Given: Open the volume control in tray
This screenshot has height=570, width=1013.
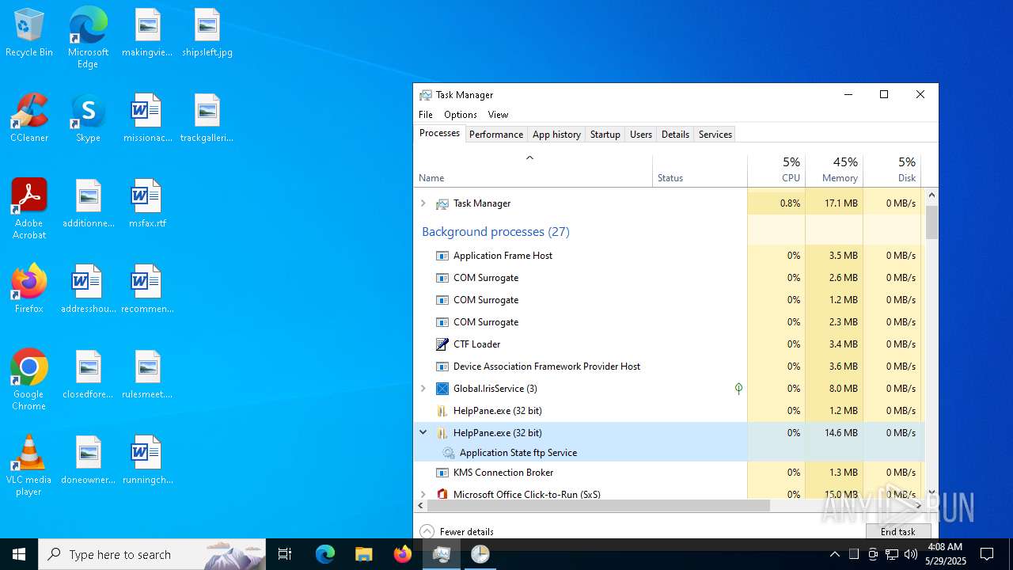Looking at the screenshot, I should pos(910,554).
